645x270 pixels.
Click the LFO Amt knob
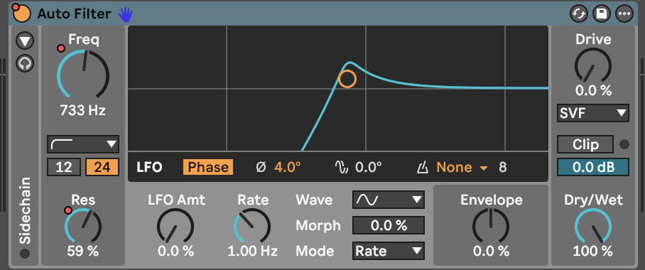tap(175, 225)
